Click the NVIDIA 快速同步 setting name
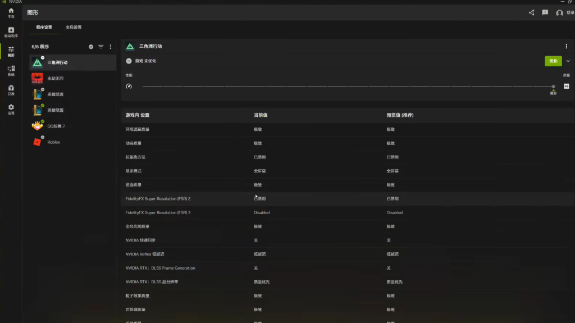 (x=140, y=240)
